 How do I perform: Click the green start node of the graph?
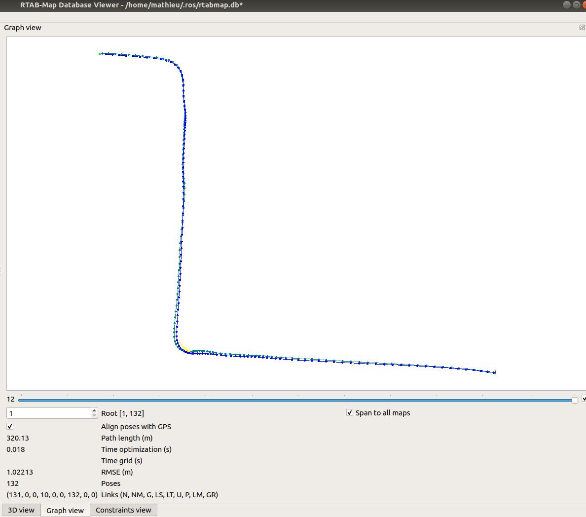pyautogui.click(x=100, y=54)
